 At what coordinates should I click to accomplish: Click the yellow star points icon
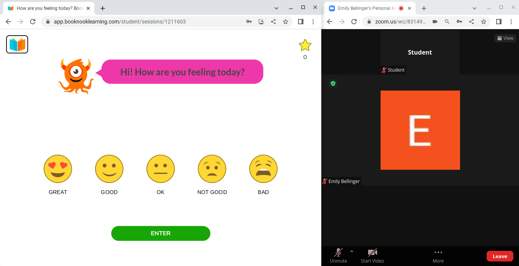coord(305,45)
